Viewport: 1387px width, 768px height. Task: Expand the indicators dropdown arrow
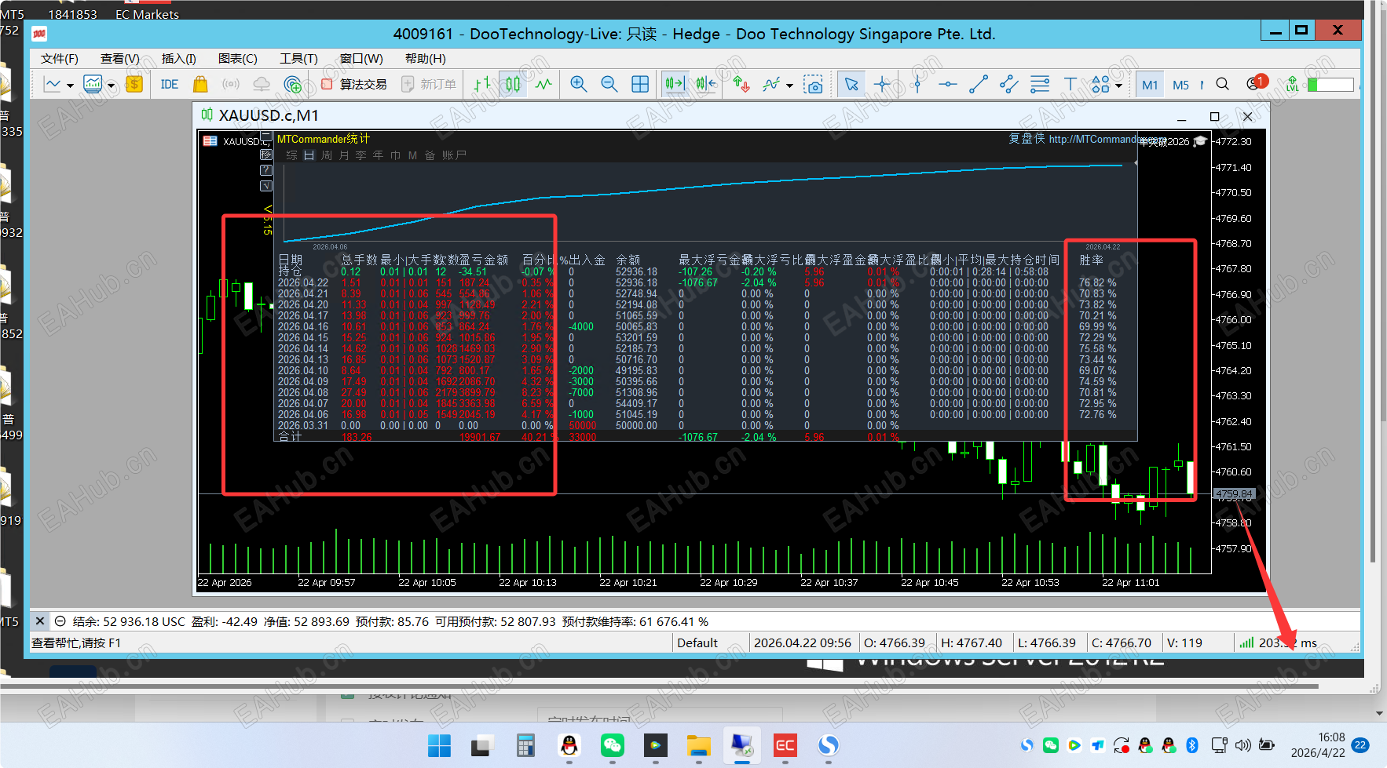[x=789, y=85]
